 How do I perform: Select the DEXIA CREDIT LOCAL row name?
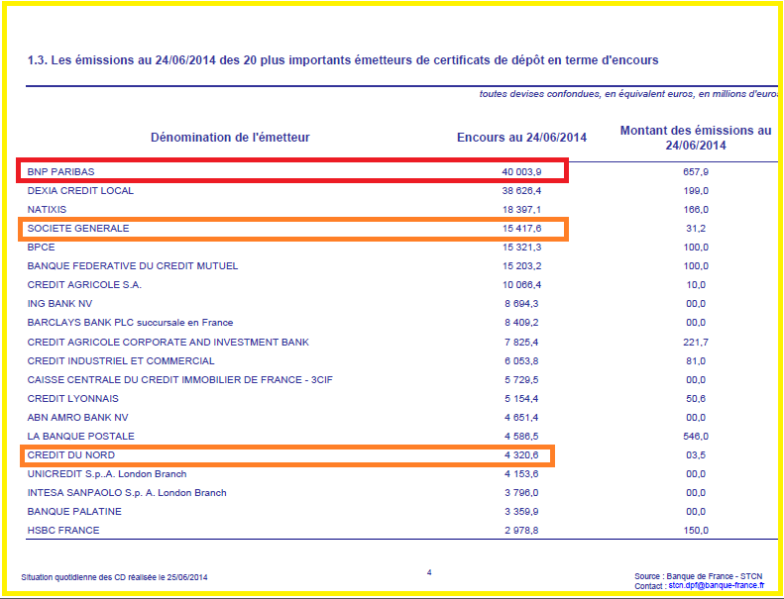[x=80, y=191]
